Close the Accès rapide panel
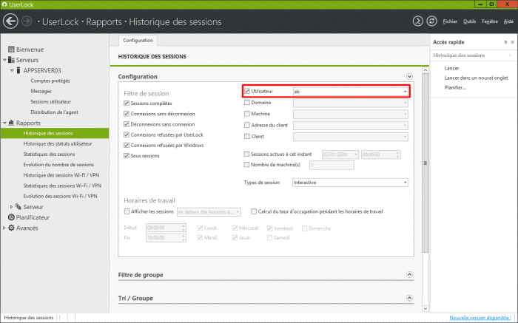518x323 pixels. 512,42
